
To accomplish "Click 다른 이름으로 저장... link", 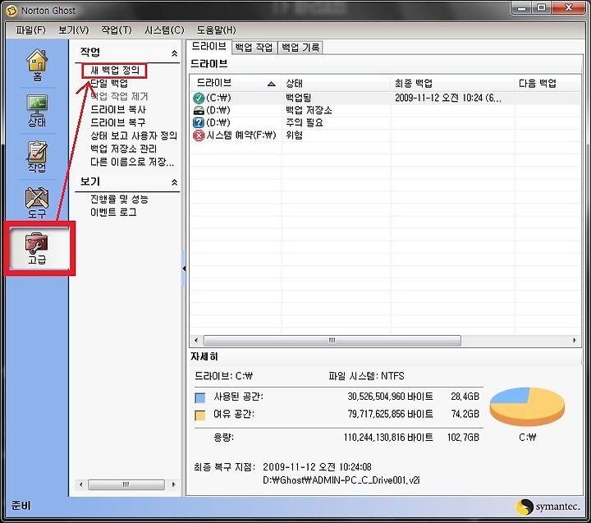I will click(132, 162).
